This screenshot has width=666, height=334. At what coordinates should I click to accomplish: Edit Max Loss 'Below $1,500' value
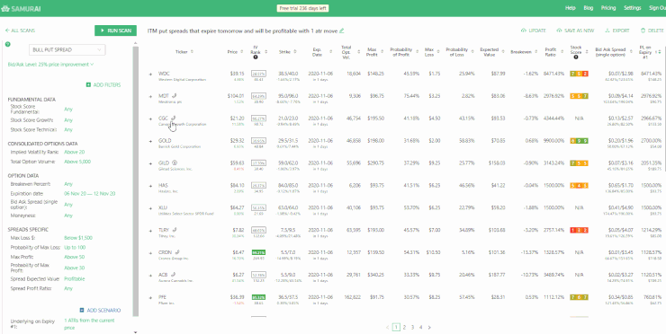(78, 238)
